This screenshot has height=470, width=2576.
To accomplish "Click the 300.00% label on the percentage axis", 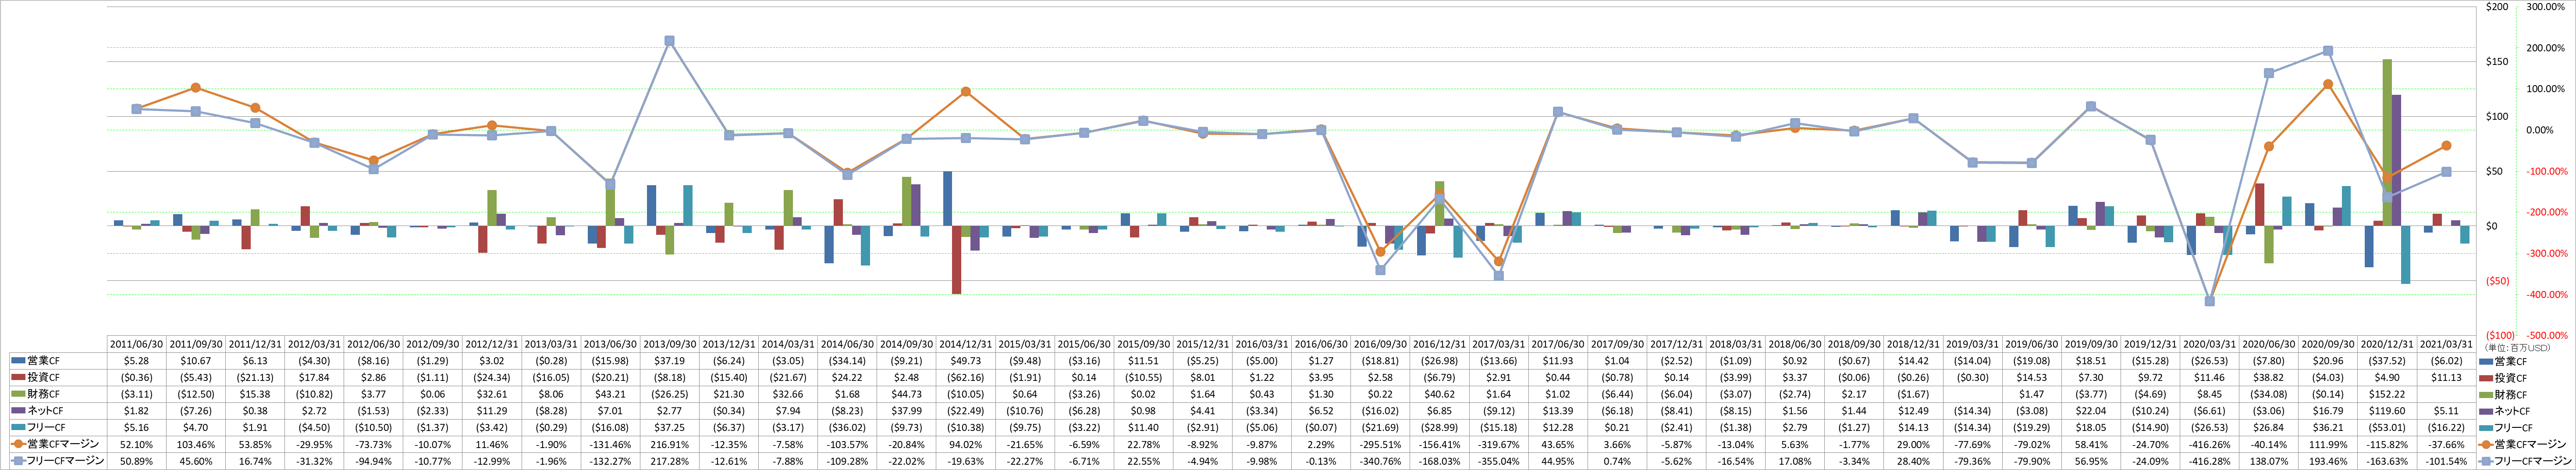I will pos(2546,7).
